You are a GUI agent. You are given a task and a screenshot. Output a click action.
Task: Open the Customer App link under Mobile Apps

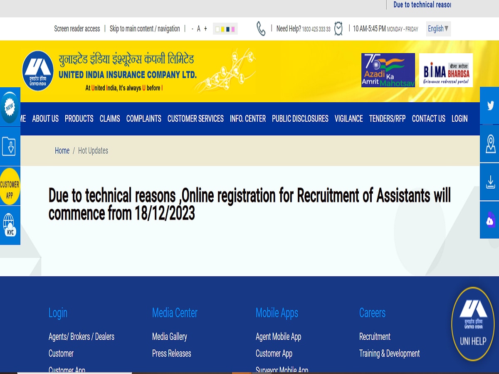tap(274, 353)
